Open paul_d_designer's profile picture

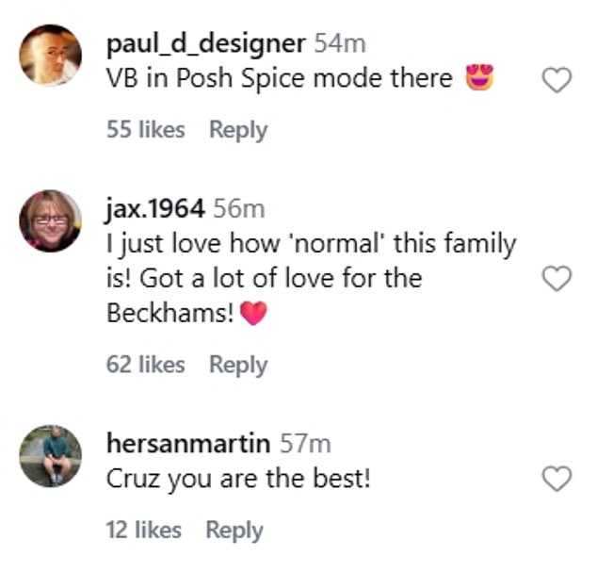[x=50, y=56]
